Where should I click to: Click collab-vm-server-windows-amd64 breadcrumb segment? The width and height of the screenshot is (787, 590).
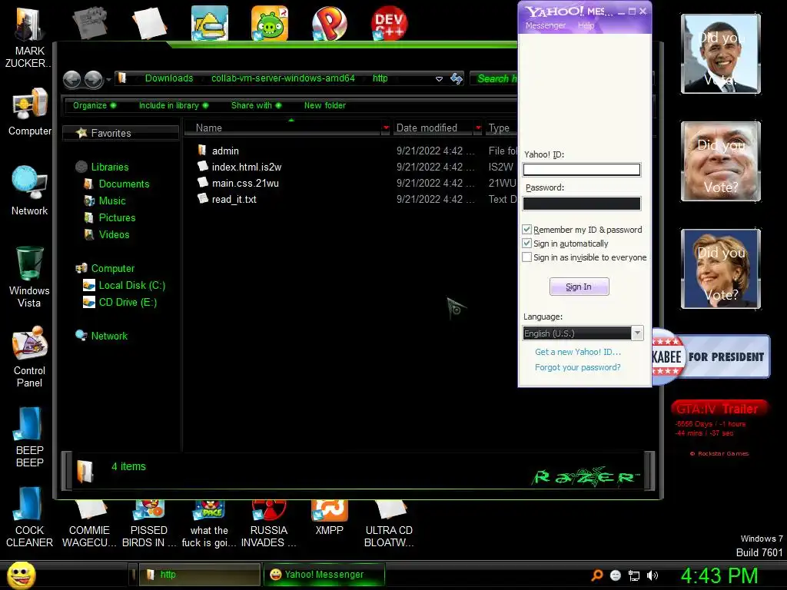(283, 78)
